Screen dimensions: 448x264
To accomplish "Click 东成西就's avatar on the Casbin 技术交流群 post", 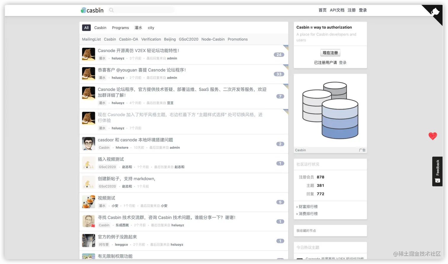I will pyautogui.click(x=89, y=221).
